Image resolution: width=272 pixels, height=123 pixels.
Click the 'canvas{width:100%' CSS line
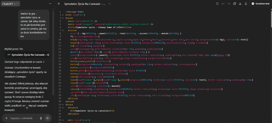(x=146, y=89)
